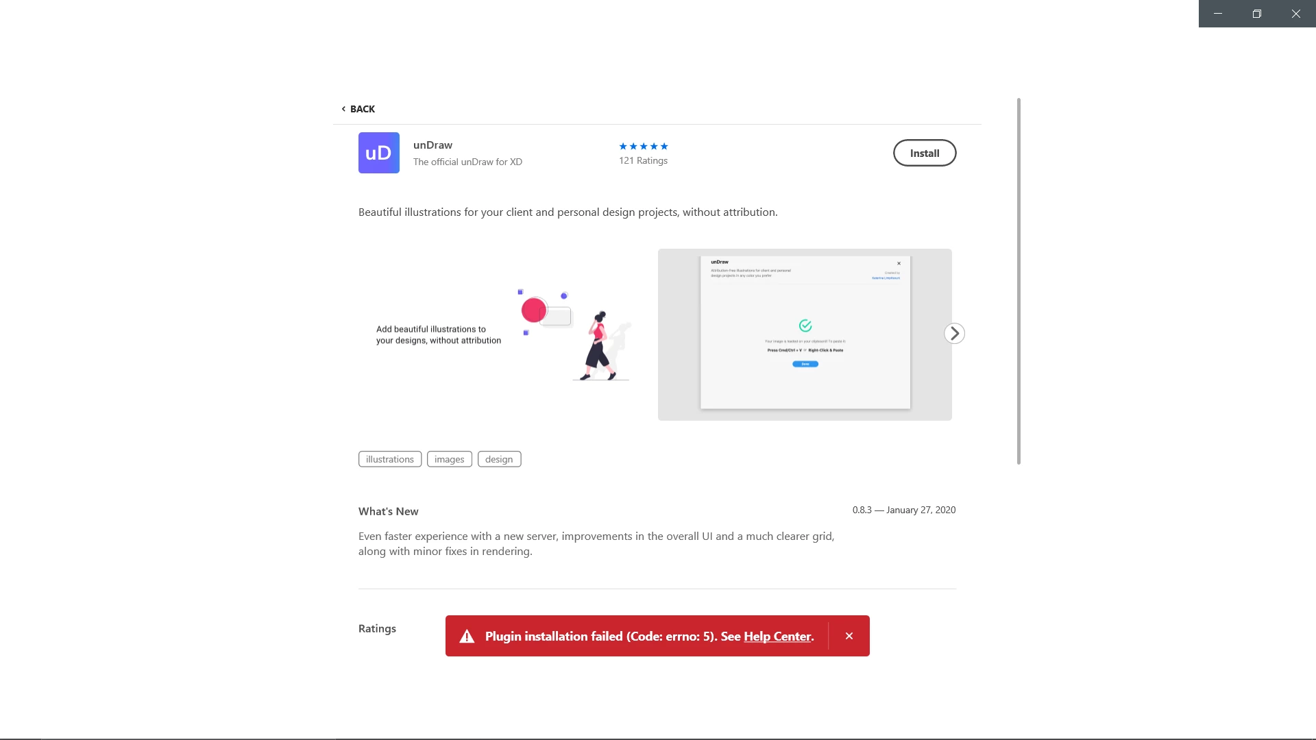
Task: Click the unDraw uD plugin icon
Action: (378, 153)
